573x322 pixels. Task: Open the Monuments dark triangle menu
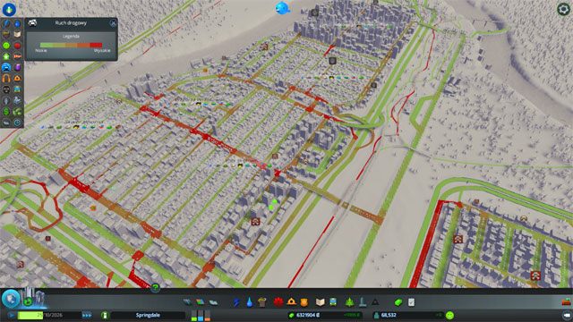pos(375,302)
